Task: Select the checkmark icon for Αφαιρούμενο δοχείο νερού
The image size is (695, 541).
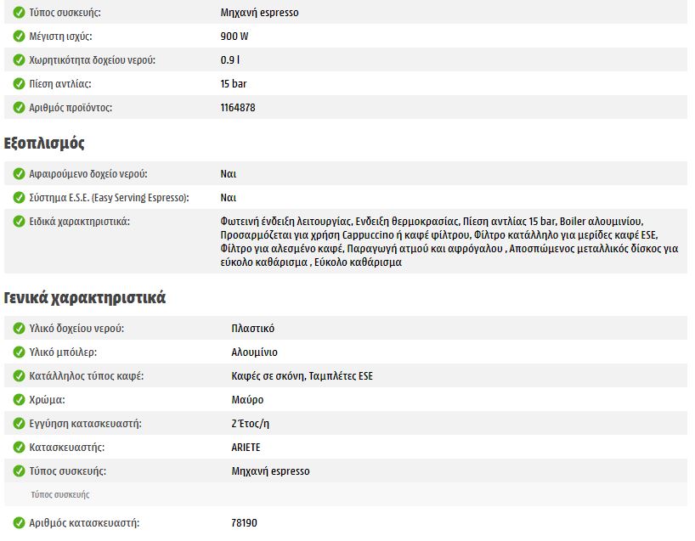Action: click(19, 174)
